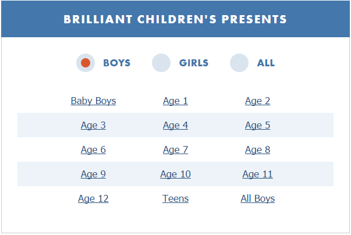Open the Teens link
Screen dimensions: 351x235
[x=176, y=198]
